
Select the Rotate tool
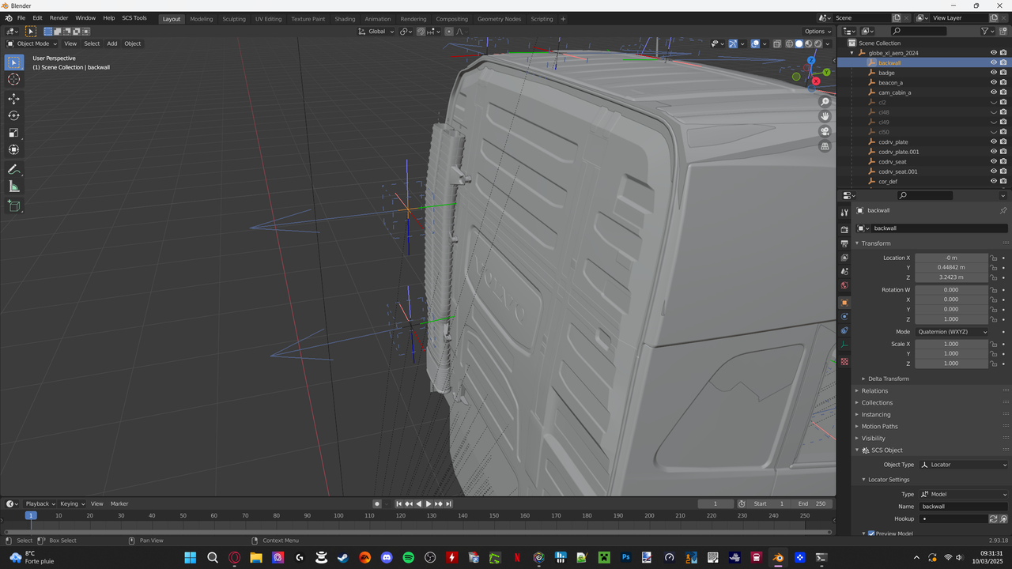coord(13,115)
